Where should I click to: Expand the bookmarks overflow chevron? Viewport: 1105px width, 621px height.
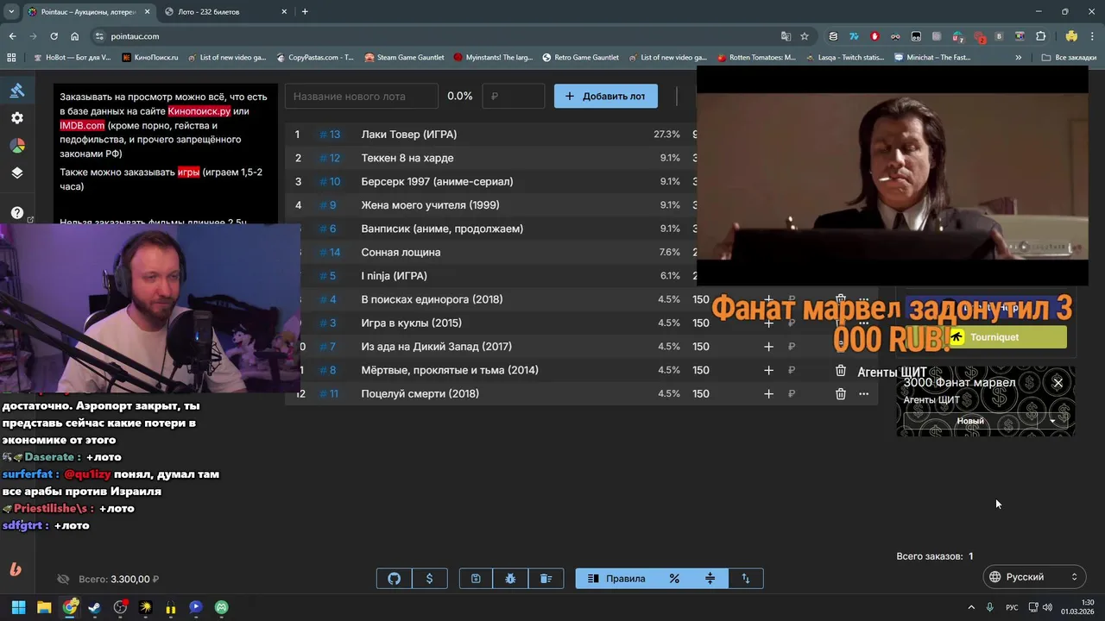tap(1019, 58)
